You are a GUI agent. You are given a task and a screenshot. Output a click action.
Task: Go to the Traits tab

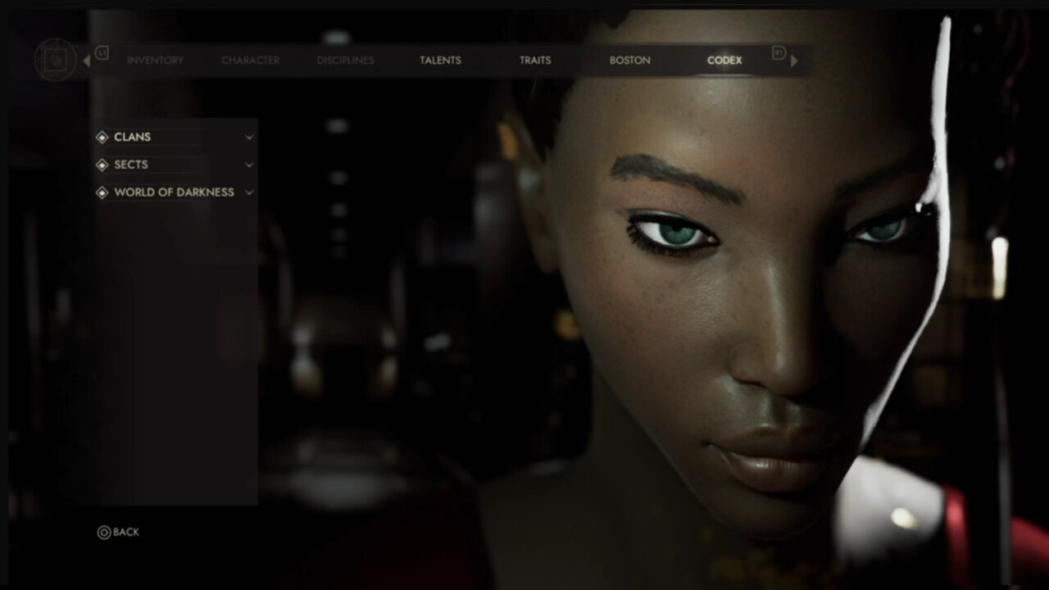pyautogui.click(x=535, y=60)
